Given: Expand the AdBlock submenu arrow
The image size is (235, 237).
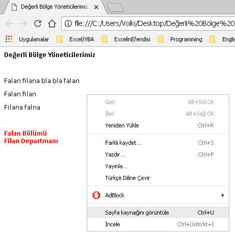Looking at the screenshot, I should 223,195.
